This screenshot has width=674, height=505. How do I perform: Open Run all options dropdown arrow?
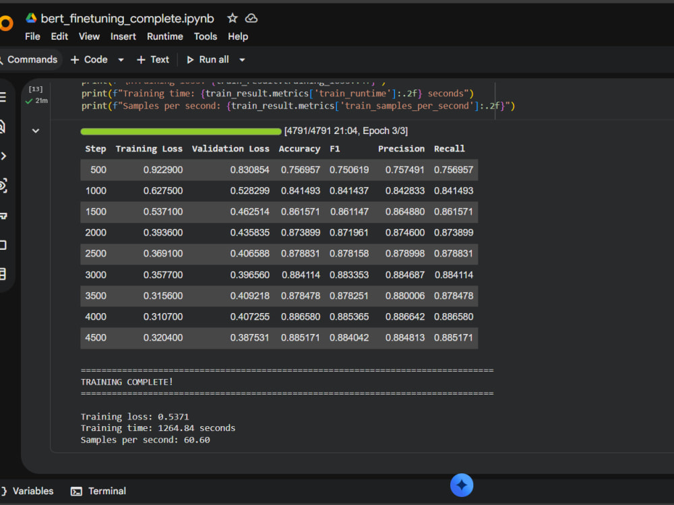(x=242, y=60)
